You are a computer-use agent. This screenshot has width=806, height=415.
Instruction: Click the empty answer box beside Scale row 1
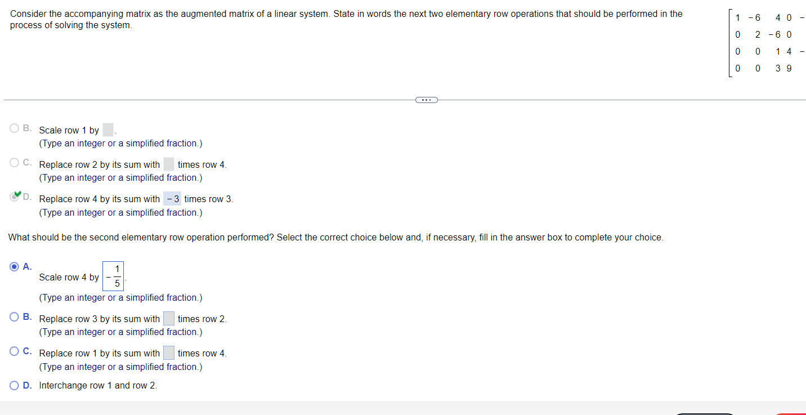click(x=108, y=130)
